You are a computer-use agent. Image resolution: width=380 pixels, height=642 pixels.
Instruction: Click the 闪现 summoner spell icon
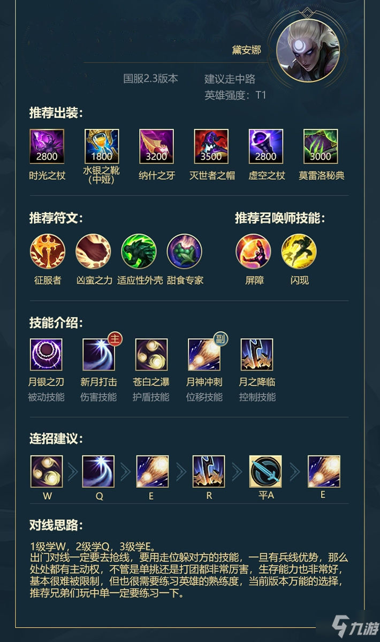299,251
